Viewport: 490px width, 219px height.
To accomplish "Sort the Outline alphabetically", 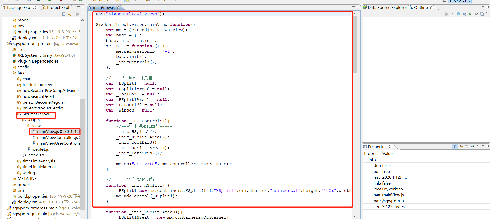I will [452, 14].
